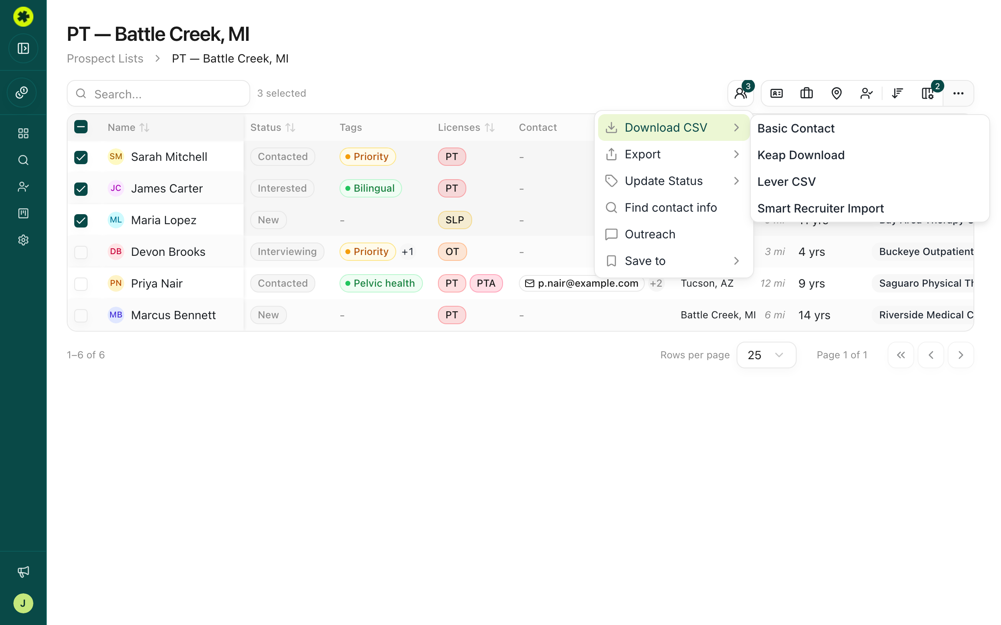Toggle the select-all header checkbox
The height and width of the screenshot is (625, 1001).
point(81,127)
